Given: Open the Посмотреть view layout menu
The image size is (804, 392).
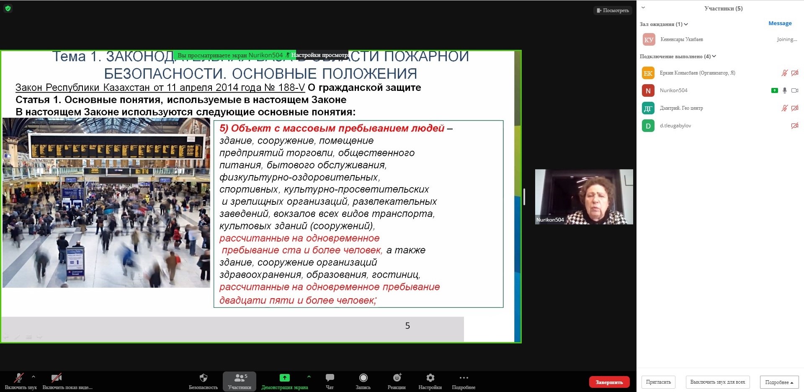Looking at the screenshot, I should coord(612,10).
